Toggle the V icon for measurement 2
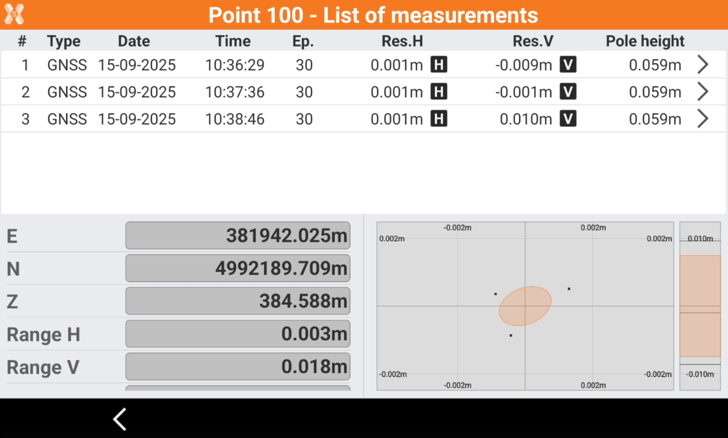Viewport: 728px width, 438px height. [x=568, y=92]
